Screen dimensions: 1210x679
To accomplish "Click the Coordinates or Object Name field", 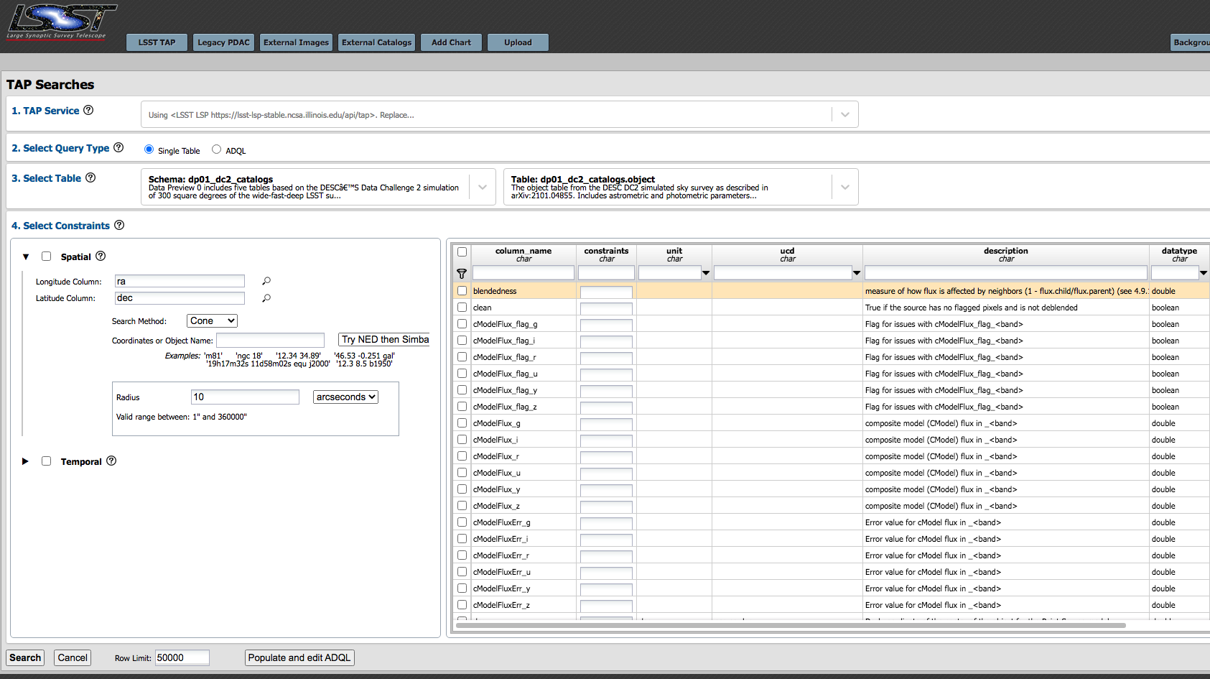I will [x=270, y=340].
